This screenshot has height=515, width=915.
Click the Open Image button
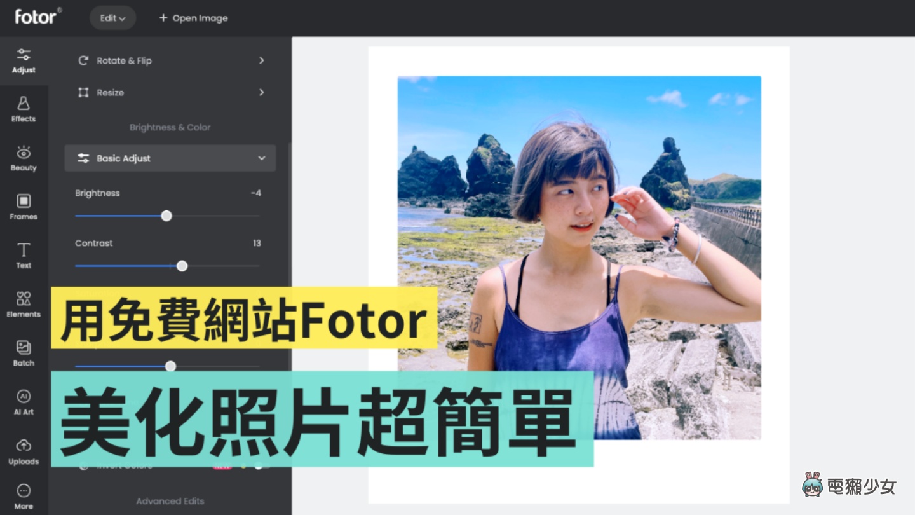pyautogui.click(x=193, y=18)
